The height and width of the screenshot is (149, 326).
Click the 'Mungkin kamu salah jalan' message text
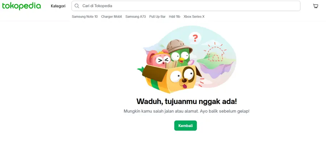pyautogui.click(x=187, y=111)
